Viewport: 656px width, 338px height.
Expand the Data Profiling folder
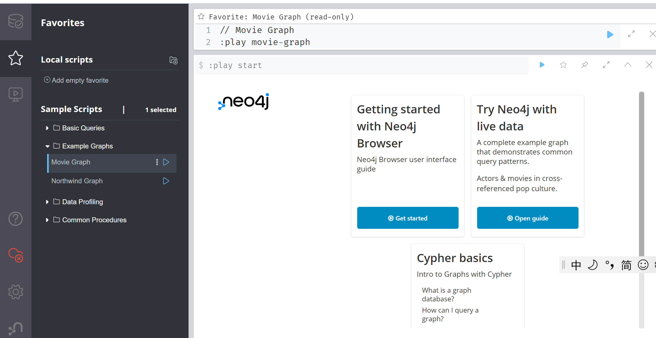[47, 202]
